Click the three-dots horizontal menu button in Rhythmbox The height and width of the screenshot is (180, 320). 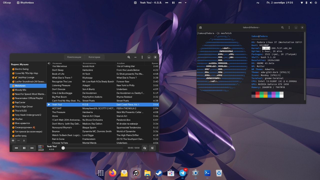[x=135, y=57]
